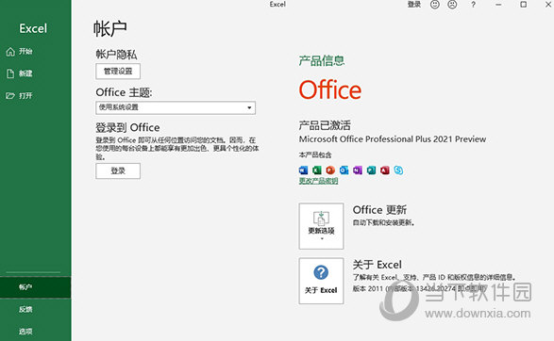
Task: Click the home icon beside 开始
Action: (x=10, y=52)
